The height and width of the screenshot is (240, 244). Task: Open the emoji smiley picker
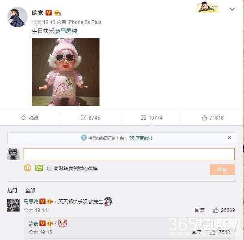(x=28, y=168)
